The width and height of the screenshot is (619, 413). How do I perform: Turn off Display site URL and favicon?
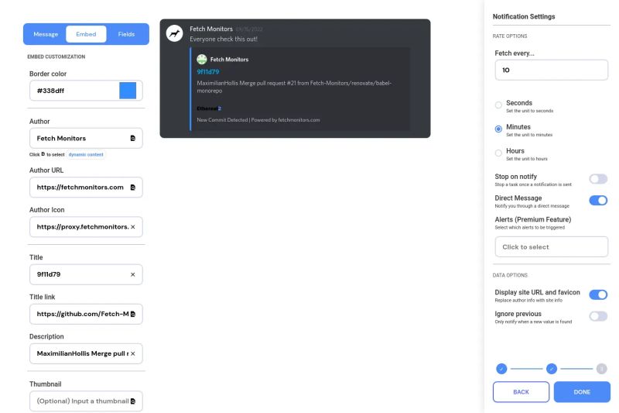pos(598,294)
